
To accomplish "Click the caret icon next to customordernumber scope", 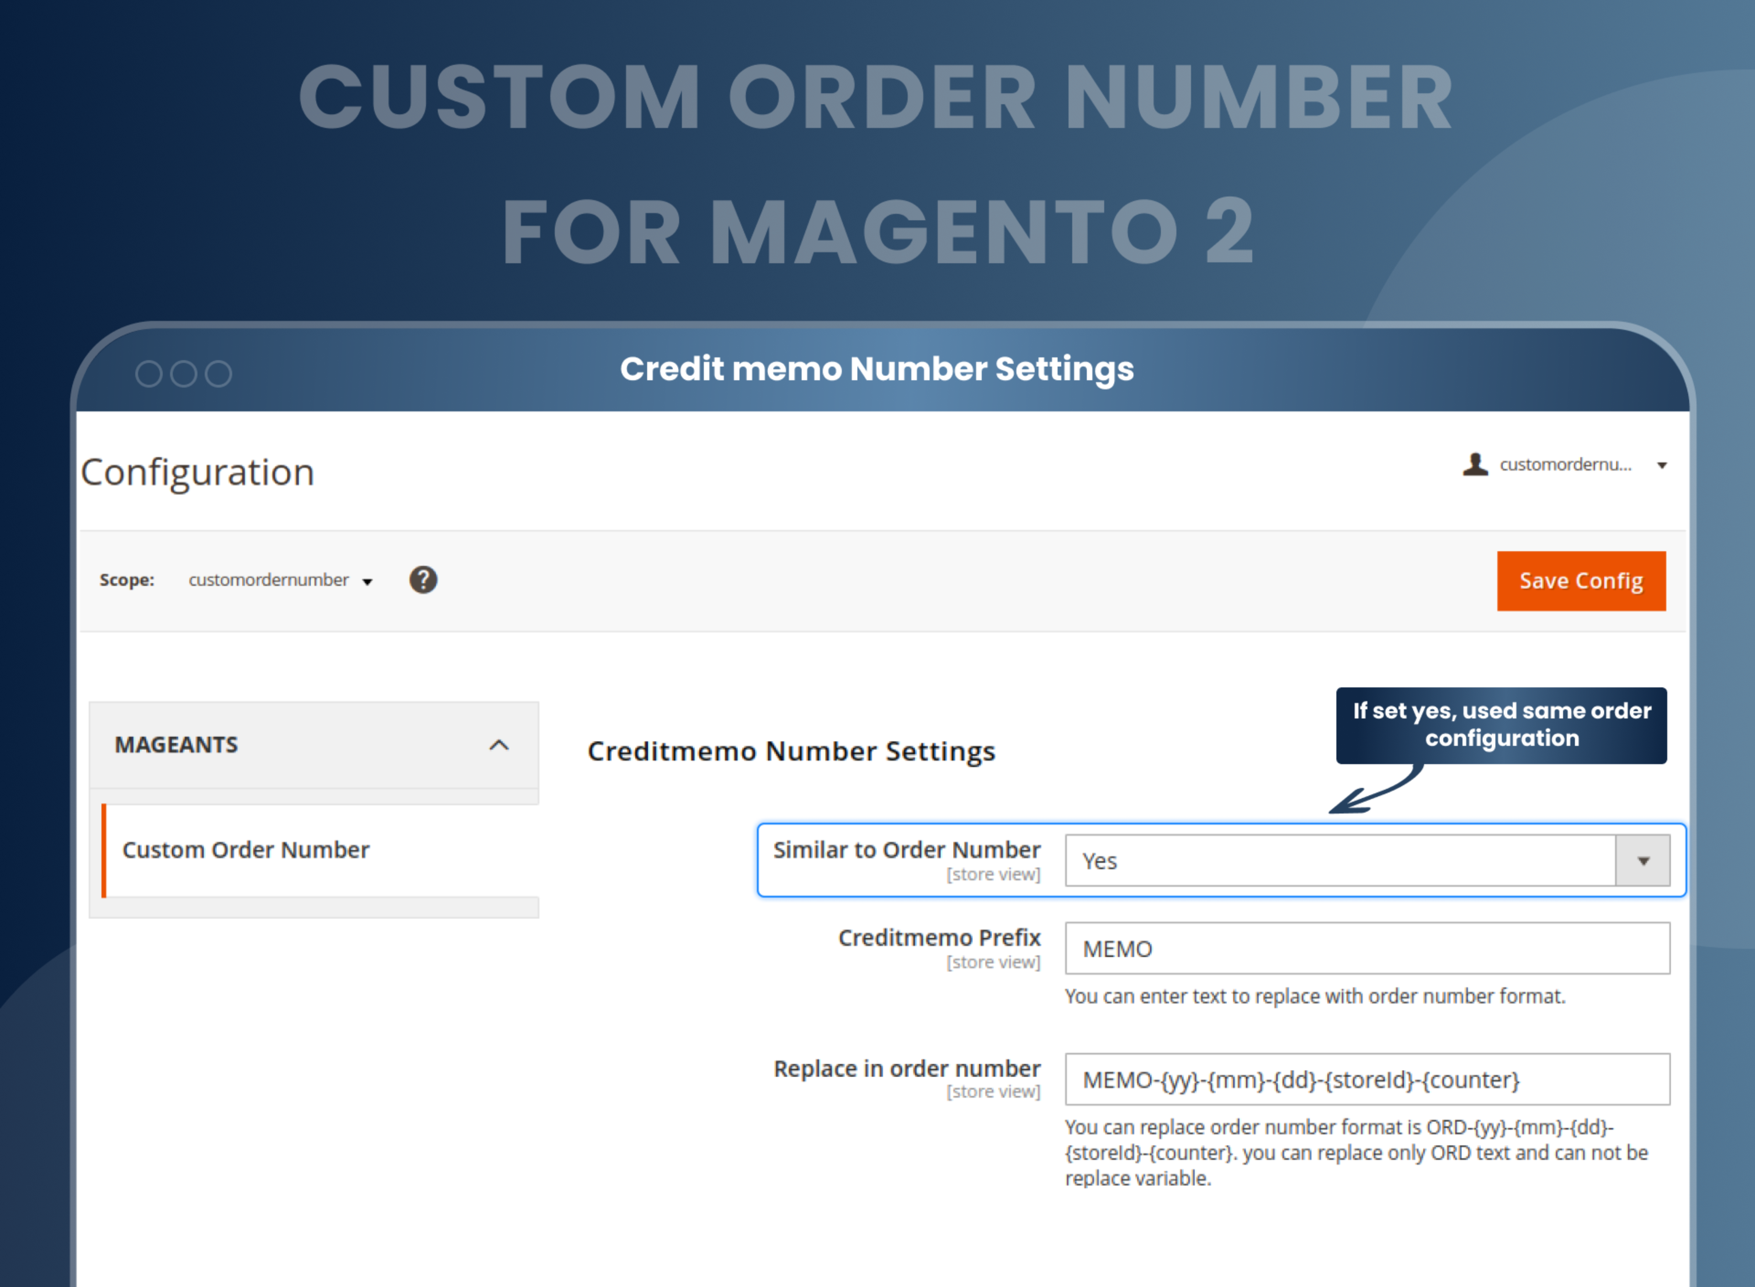I will (367, 581).
